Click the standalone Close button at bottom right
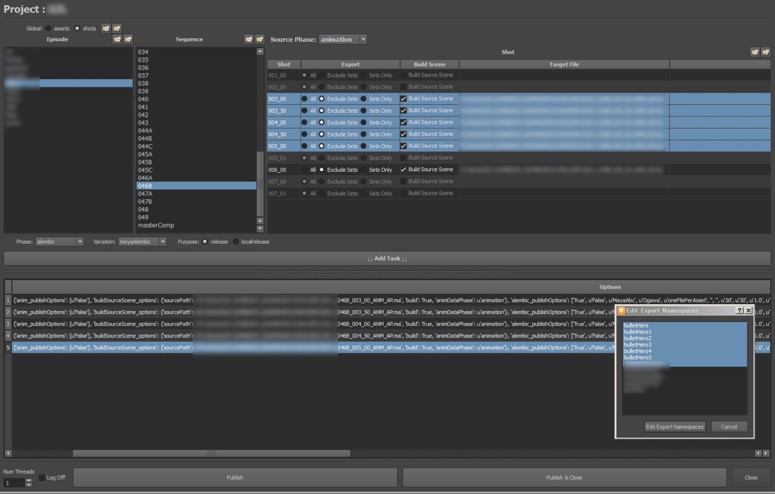775x494 pixels. point(751,478)
